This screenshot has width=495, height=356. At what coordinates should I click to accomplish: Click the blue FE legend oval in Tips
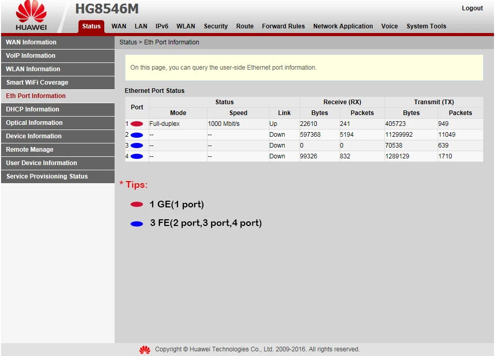click(x=137, y=224)
